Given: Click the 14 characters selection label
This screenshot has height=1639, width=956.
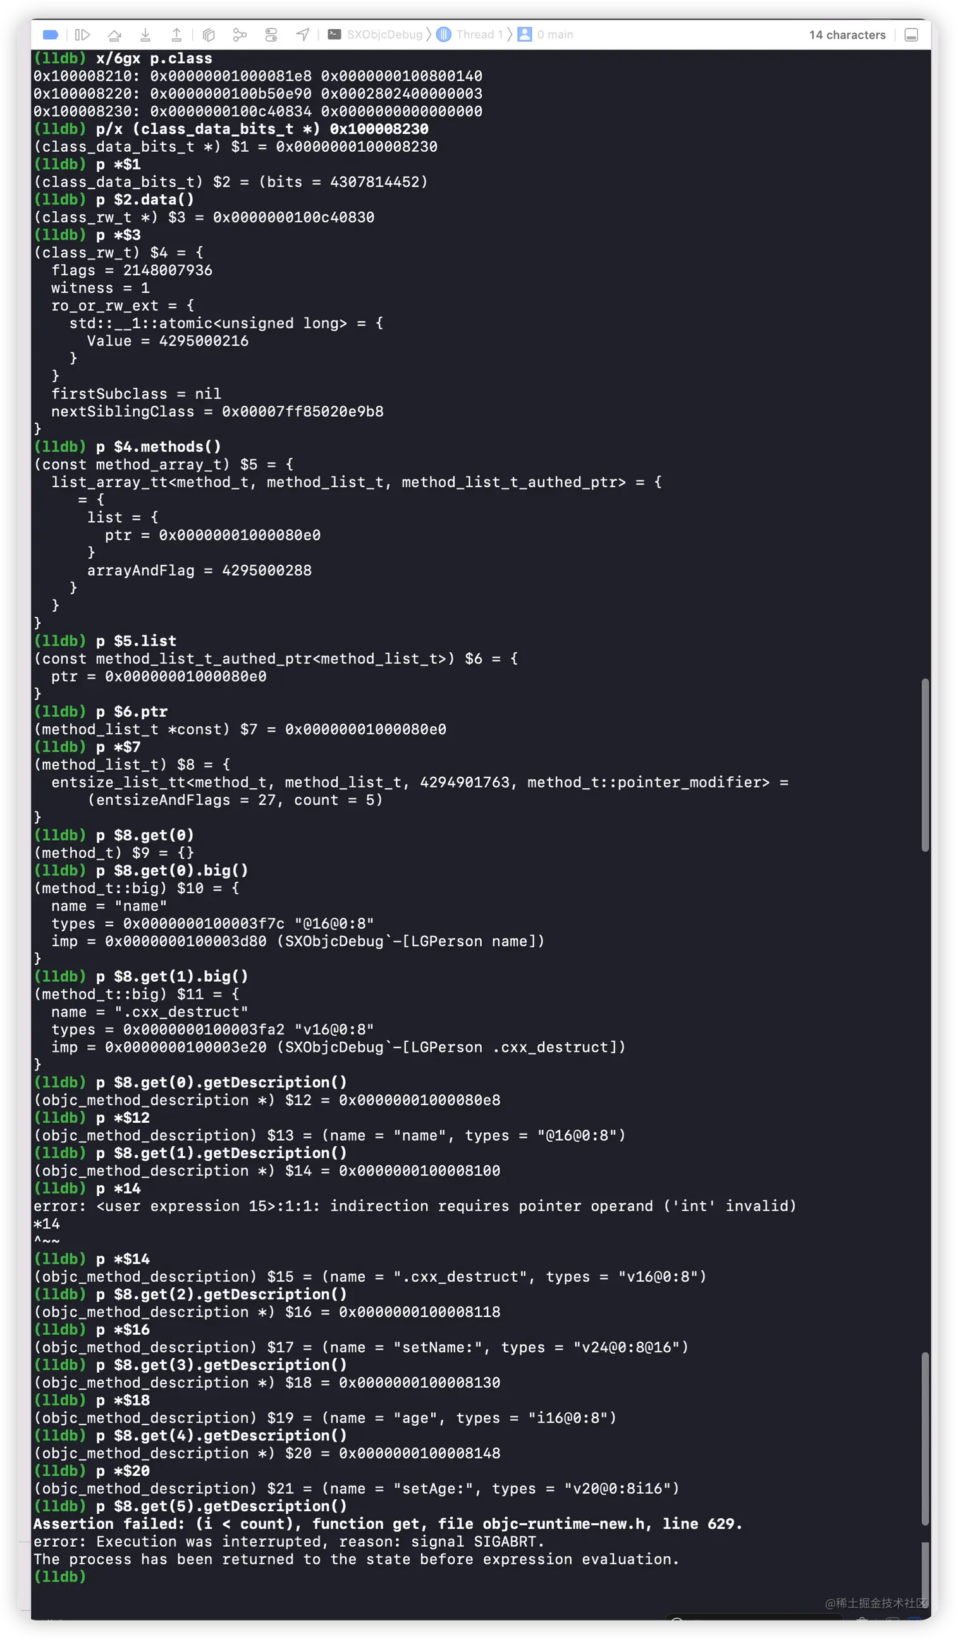Looking at the screenshot, I should (x=847, y=35).
